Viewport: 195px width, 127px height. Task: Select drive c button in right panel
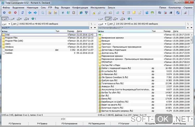[101, 19]
